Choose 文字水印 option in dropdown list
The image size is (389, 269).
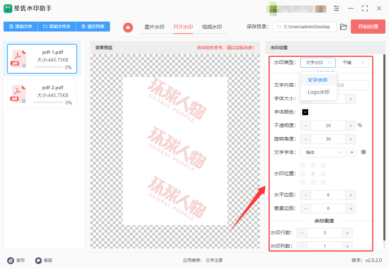pos(318,80)
